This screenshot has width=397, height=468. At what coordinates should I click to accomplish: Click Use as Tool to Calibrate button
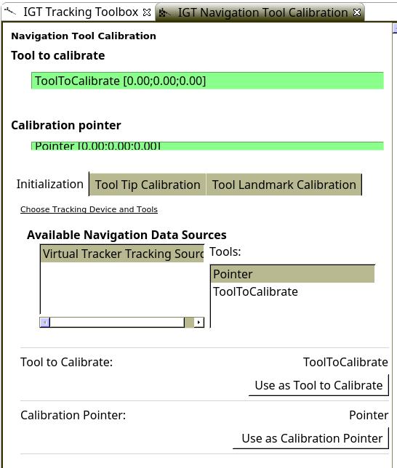tap(318, 385)
